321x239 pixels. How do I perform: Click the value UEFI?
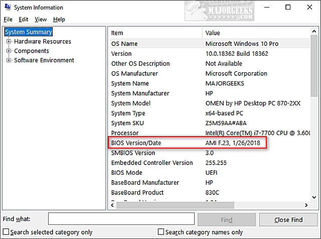click(211, 173)
